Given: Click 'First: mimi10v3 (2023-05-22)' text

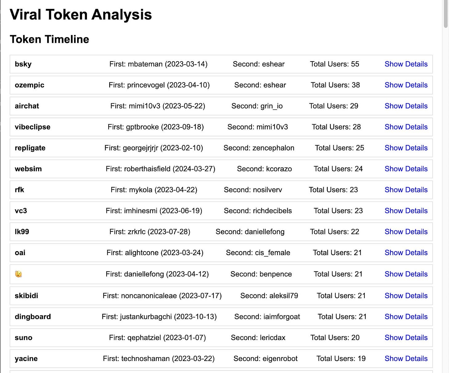Looking at the screenshot, I should 158,106.
